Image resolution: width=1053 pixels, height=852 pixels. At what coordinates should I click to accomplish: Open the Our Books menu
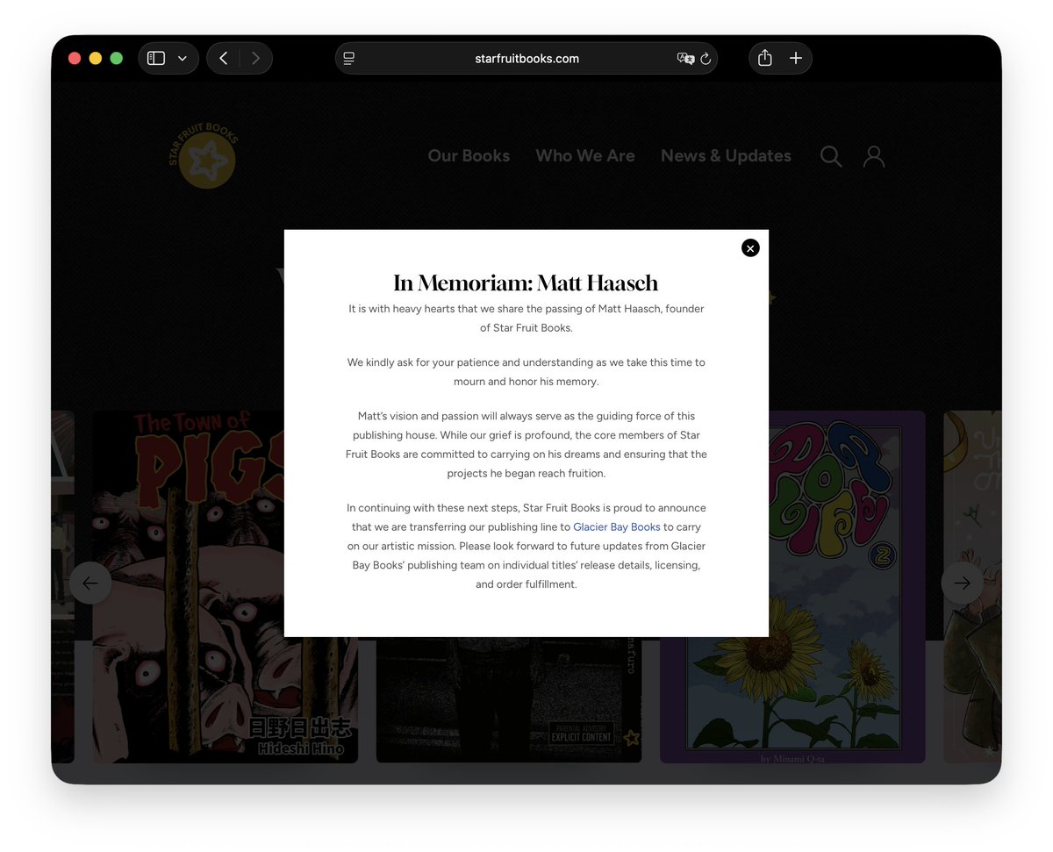coord(469,156)
